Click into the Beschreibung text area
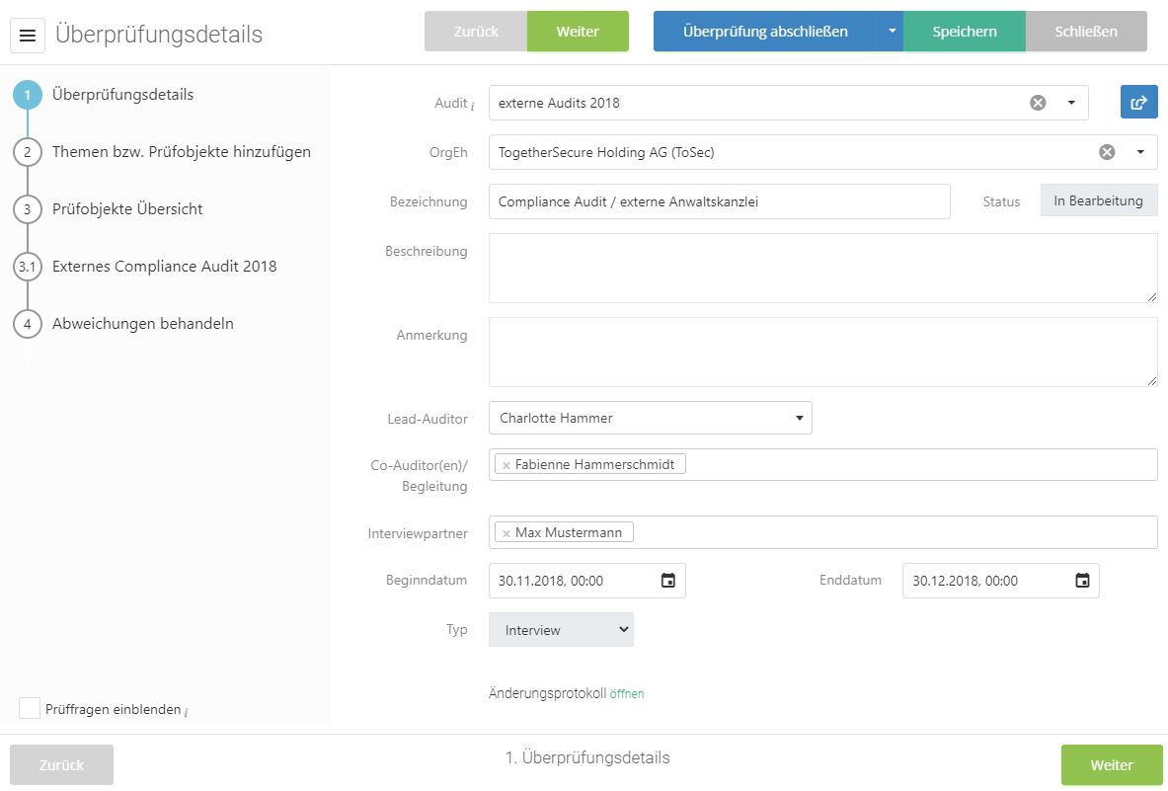The height and width of the screenshot is (791, 1168). (822, 268)
